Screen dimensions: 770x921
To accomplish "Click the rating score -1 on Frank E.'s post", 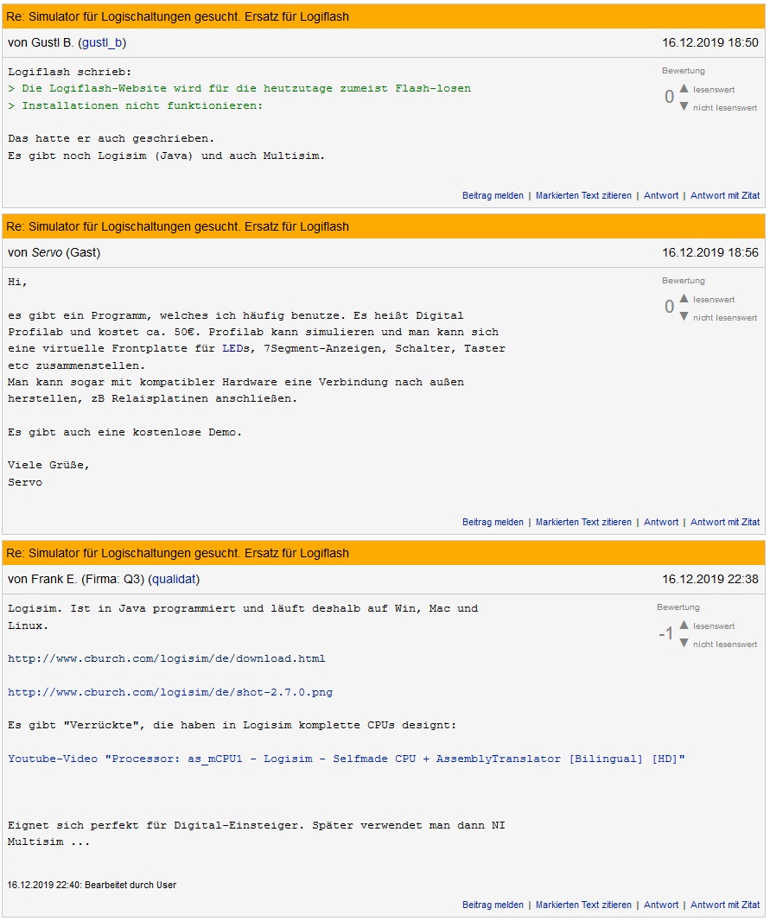I will click(x=666, y=634).
